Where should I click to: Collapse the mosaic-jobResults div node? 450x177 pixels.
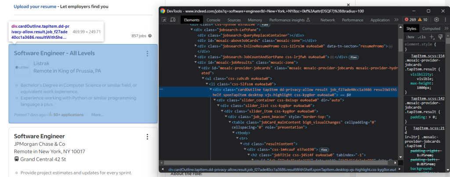pyautogui.click(x=196, y=63)
